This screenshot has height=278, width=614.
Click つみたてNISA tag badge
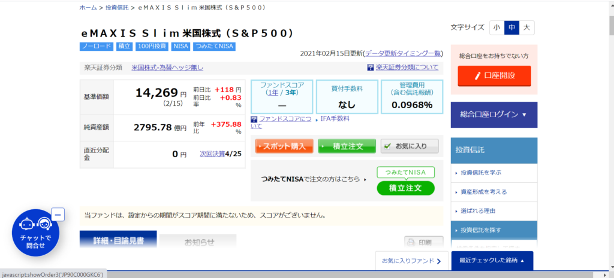tap(214, 47)
